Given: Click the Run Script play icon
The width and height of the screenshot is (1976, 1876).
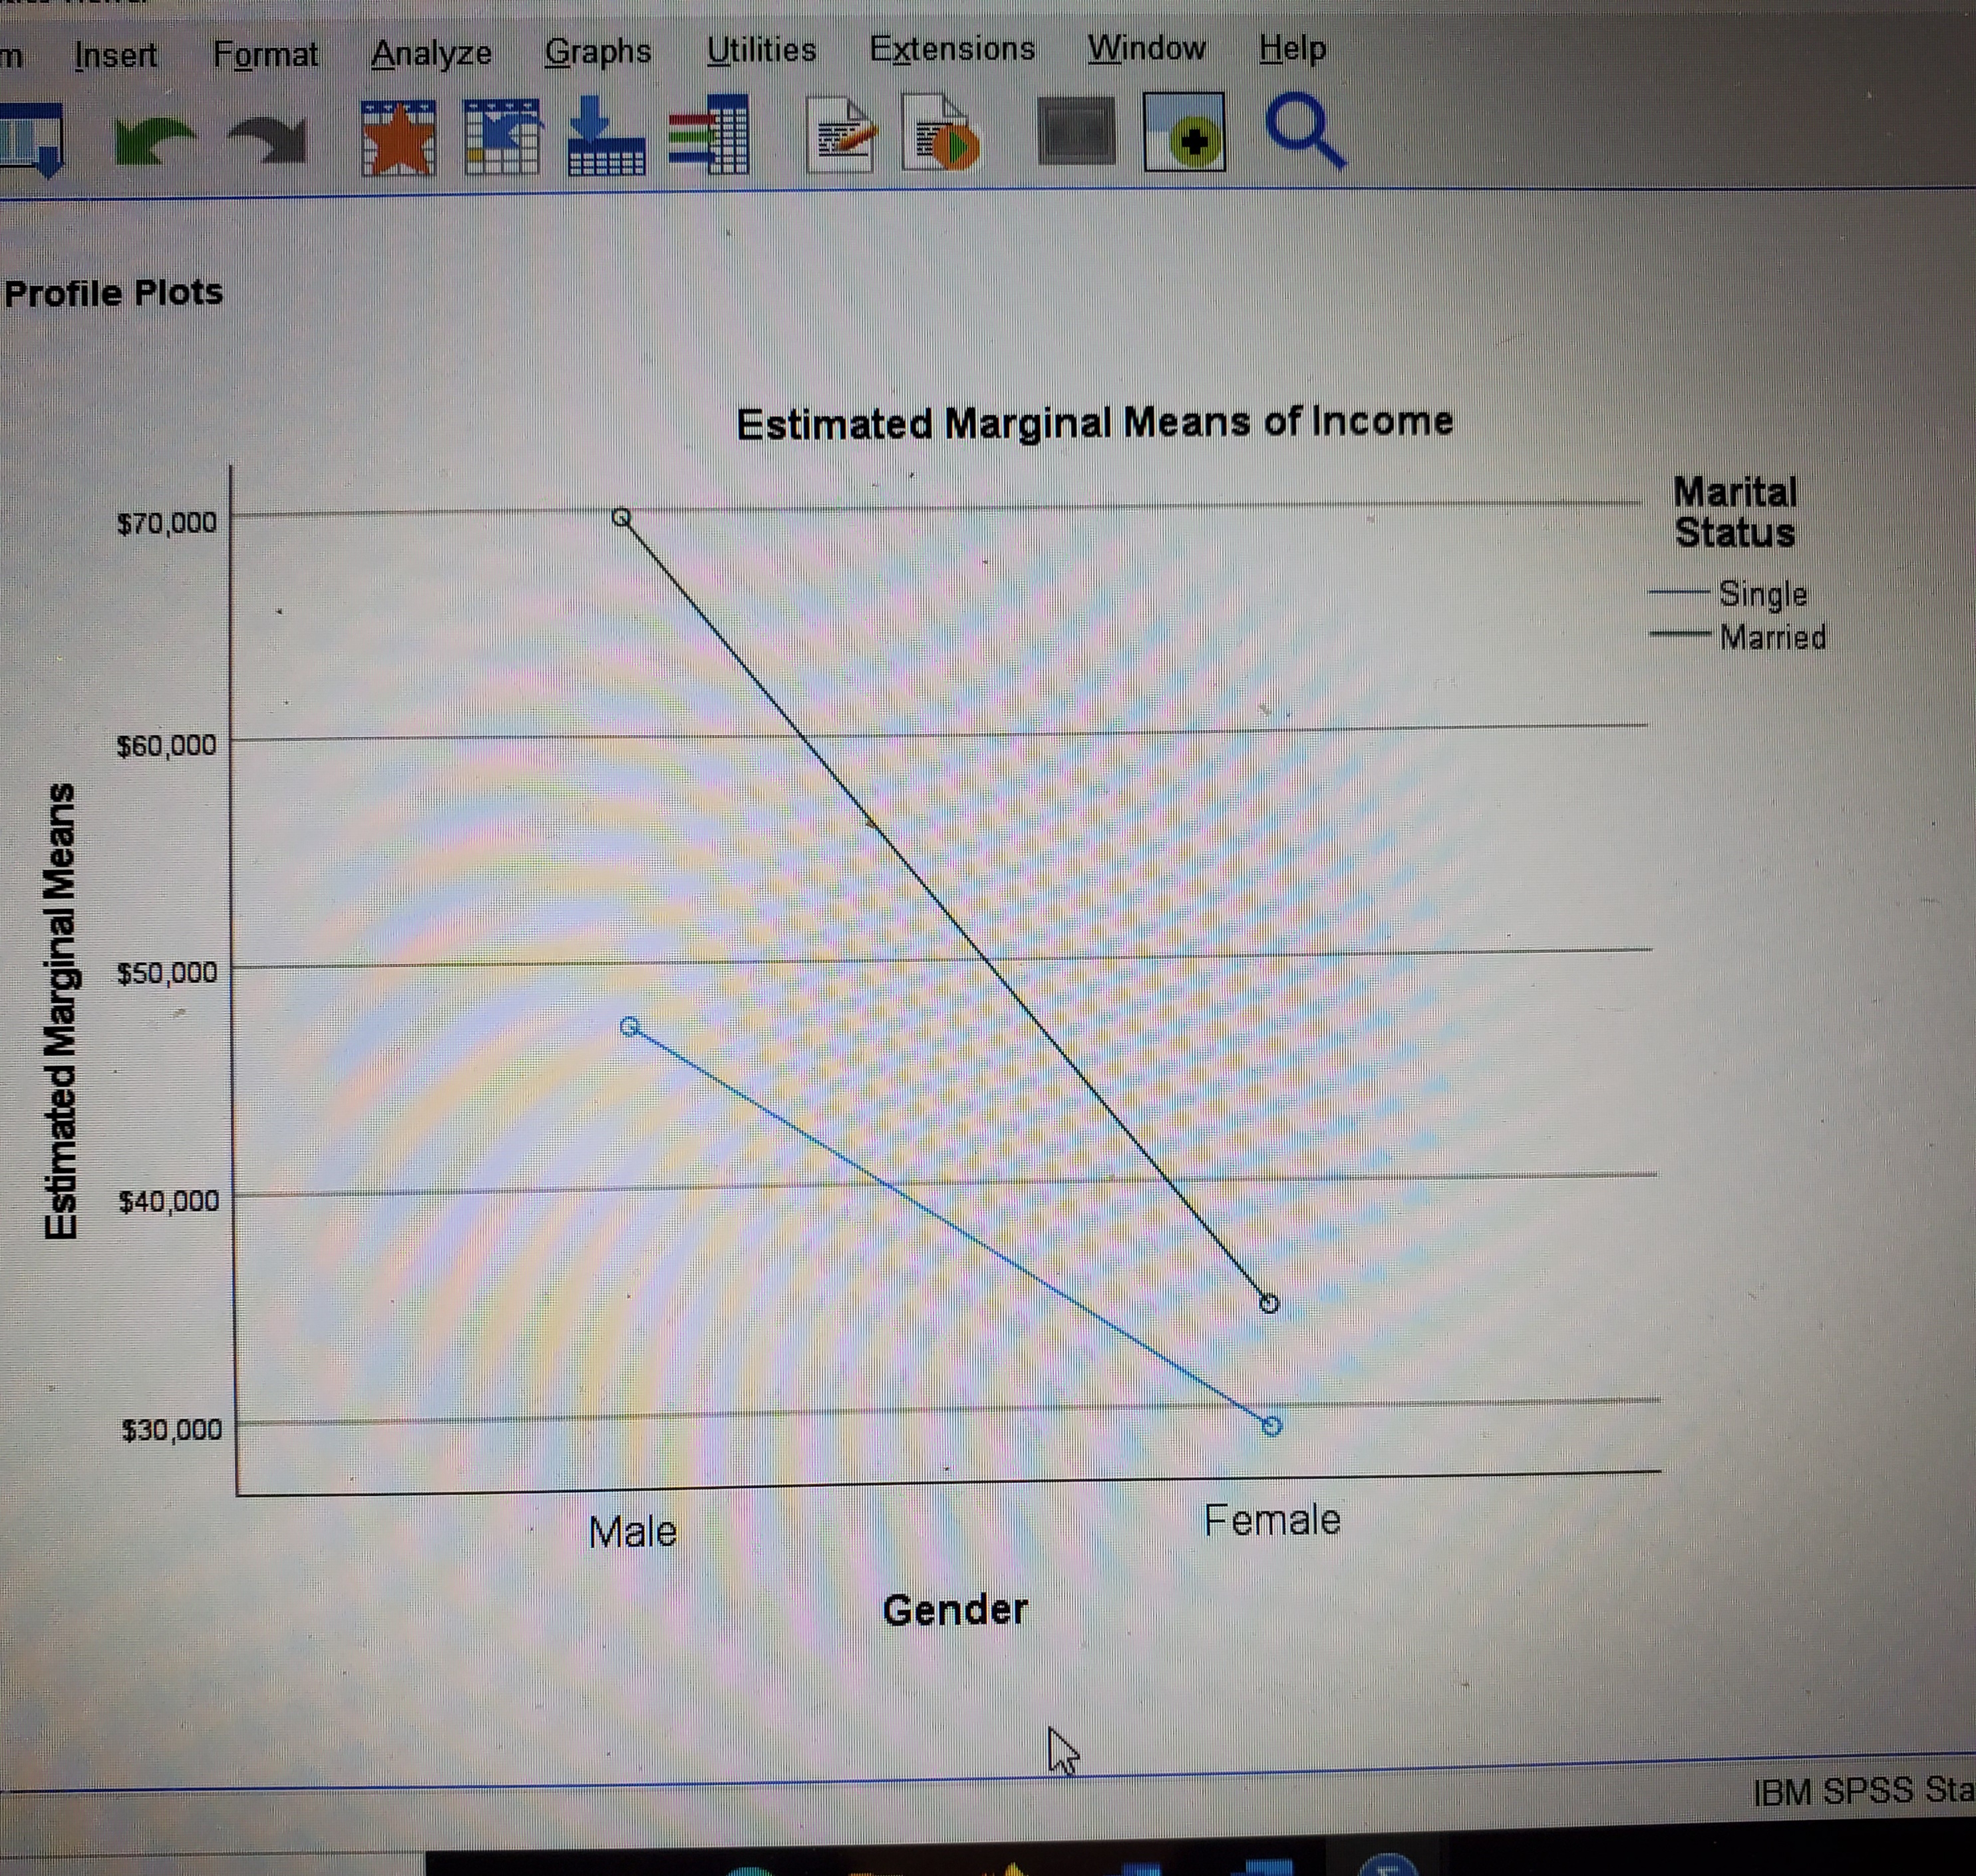Looking at the screenshot, I should tap(941, 135).
